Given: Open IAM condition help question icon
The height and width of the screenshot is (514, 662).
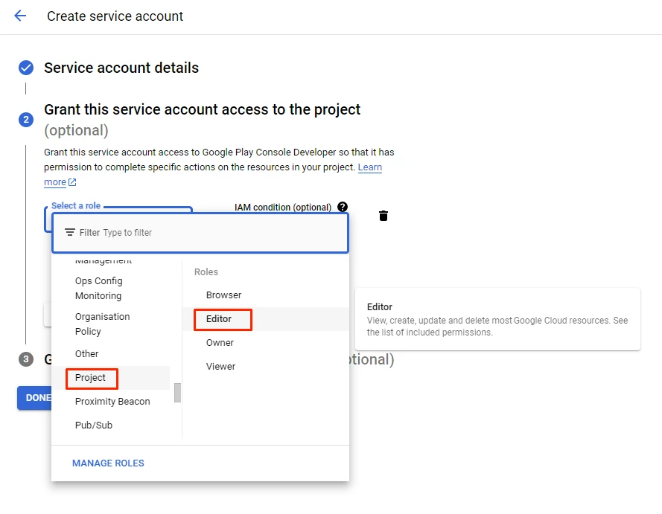Looking at the screenshot, I should pyautogui.click(x=343, y=207).
